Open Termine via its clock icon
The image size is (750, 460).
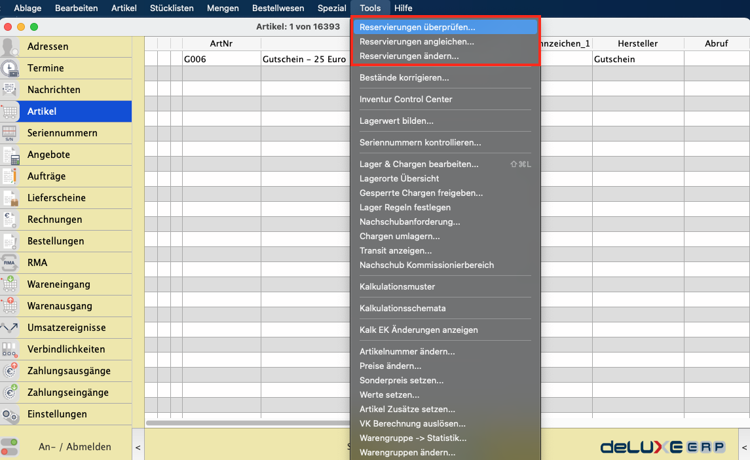pos(10,69)
